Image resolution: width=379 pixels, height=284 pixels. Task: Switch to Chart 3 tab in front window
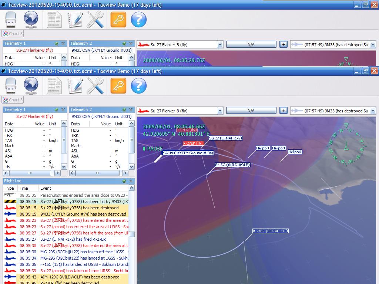pos(13,100)
